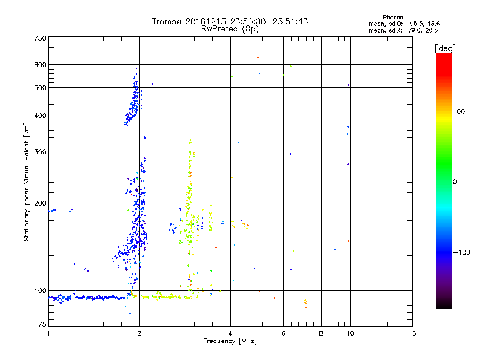Click the x-axis tick label '16'

point(412,333)
